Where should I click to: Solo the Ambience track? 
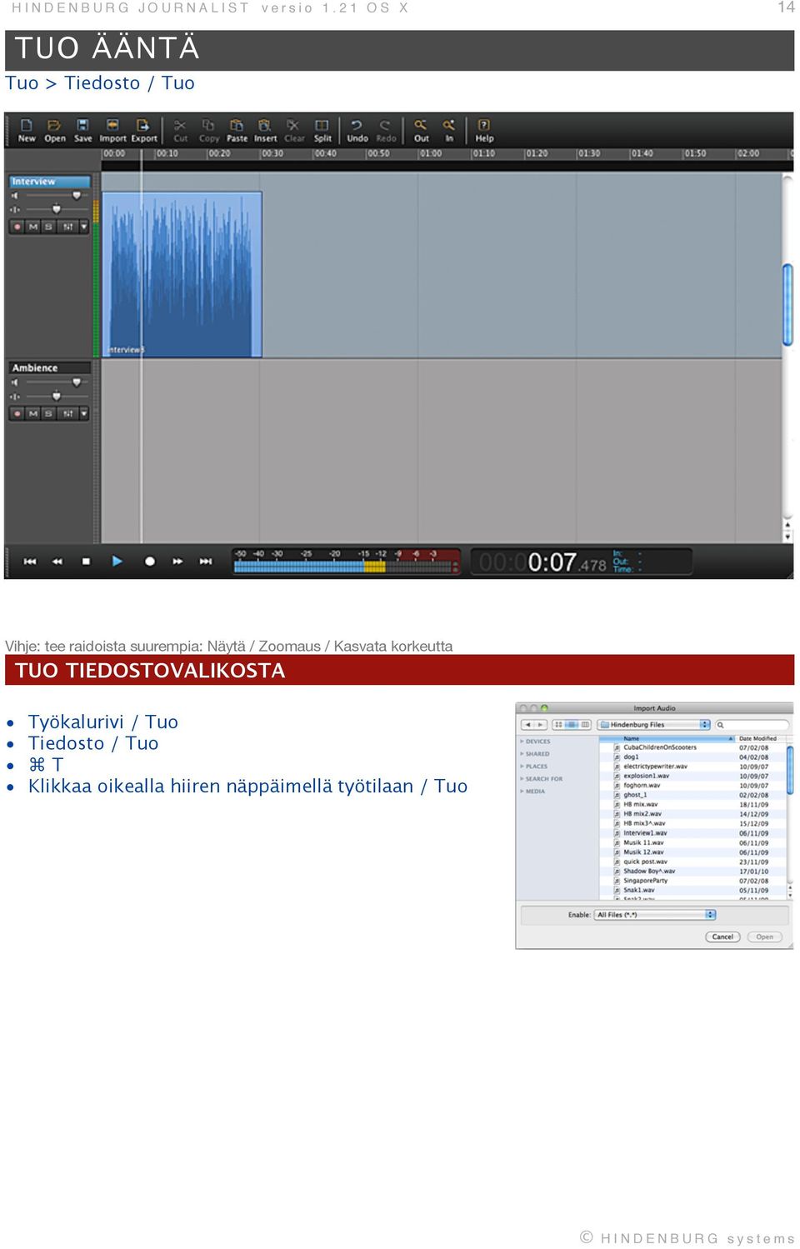(x=48, y=413)
